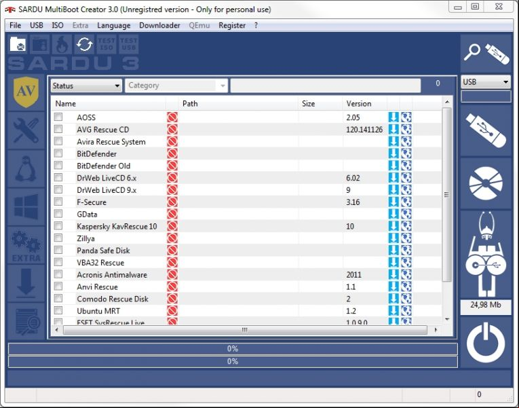Click the upper 0% progress bar
519x408 pixels.
[233, 349]
